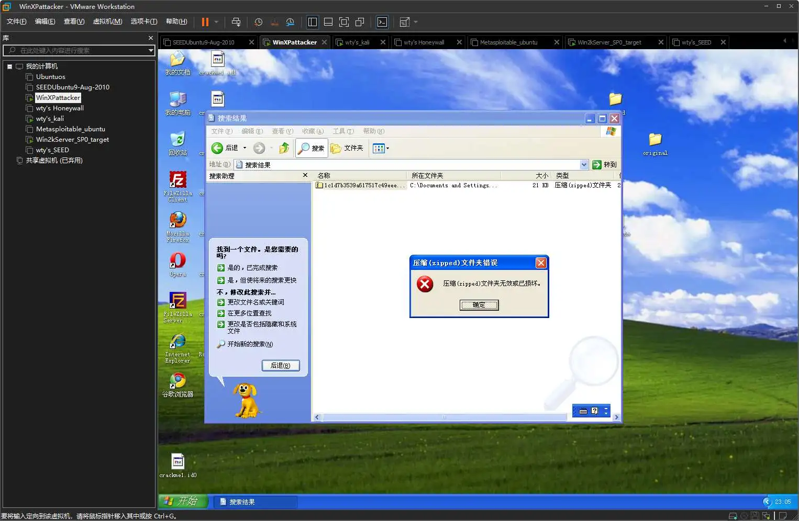Select the 回收站 recycle bin icon
The height and width of the screenshot is (521, 799).
coord(177,143)
